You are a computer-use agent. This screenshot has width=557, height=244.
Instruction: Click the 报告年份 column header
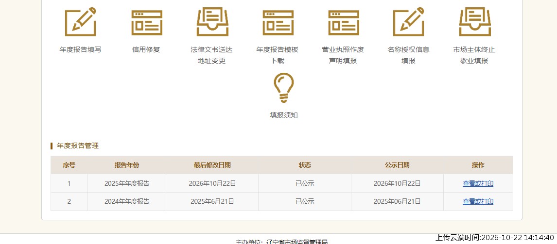(x=127, y=165)
